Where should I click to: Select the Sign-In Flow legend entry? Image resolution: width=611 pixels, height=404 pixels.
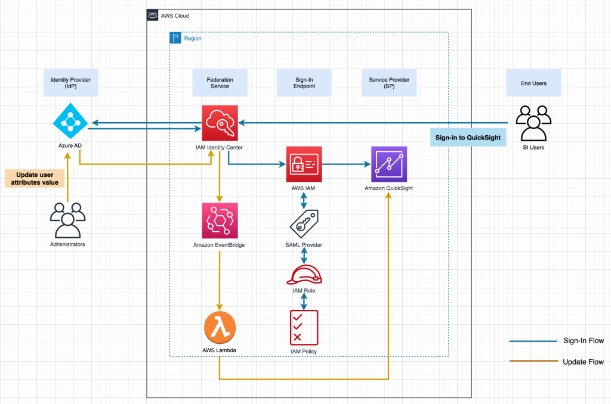[x=583, y=341]
